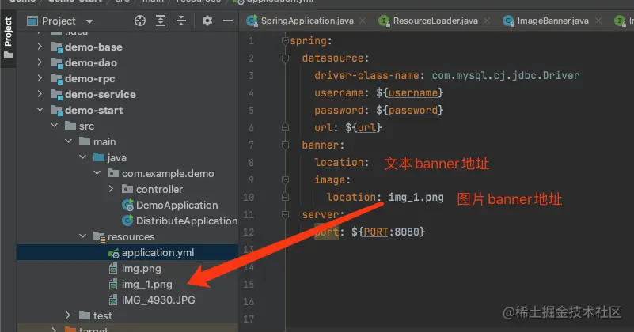Select the img.png file

tap(141, 268)
